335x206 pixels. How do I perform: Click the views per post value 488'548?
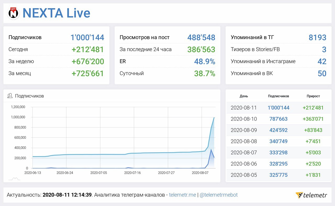click(x=201, y=37)
